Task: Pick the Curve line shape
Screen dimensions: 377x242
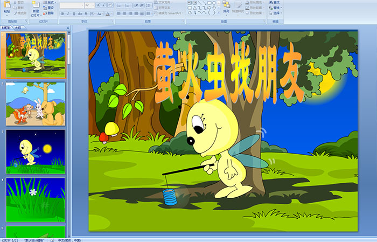Action: coord(205,12)
